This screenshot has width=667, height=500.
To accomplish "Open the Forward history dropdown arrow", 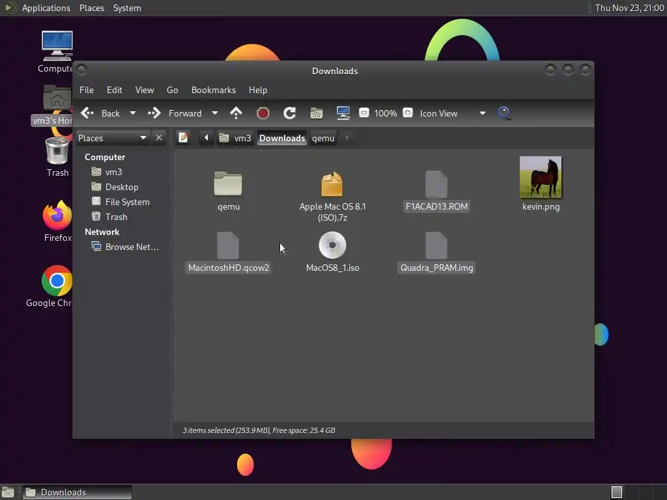I will [x=215, y=113].
